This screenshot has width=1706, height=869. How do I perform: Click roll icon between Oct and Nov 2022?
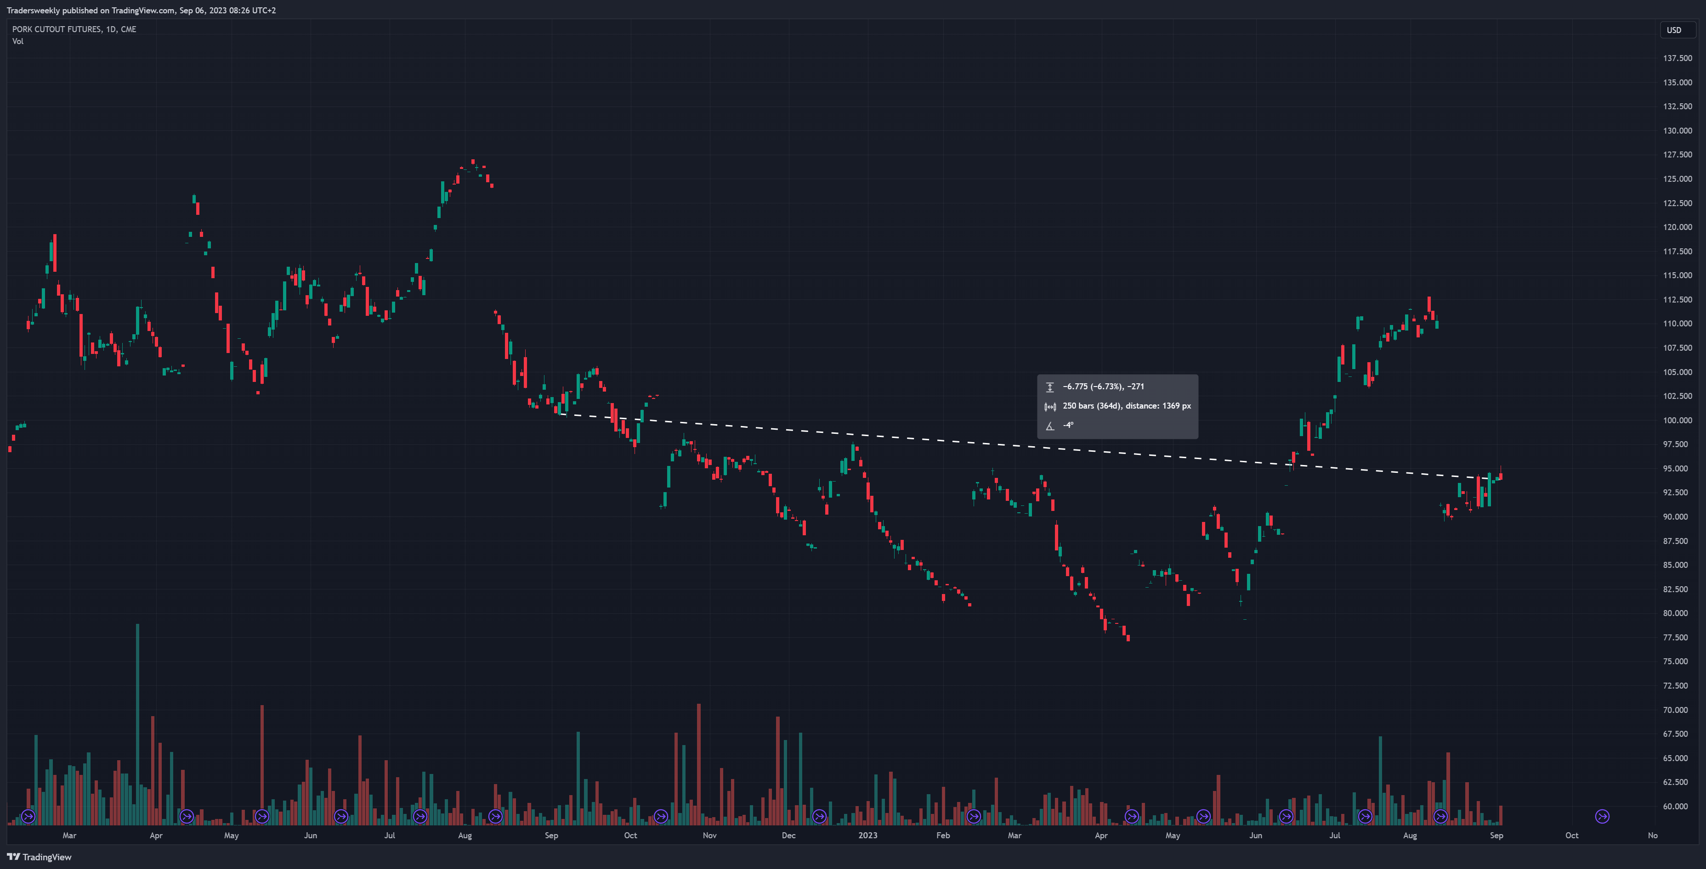pyautogui.click(x=661, y=816)
